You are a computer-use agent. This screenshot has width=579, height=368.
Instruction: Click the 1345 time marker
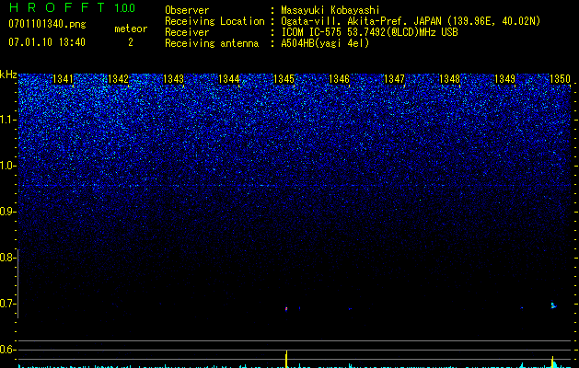[x=284, y=79]
